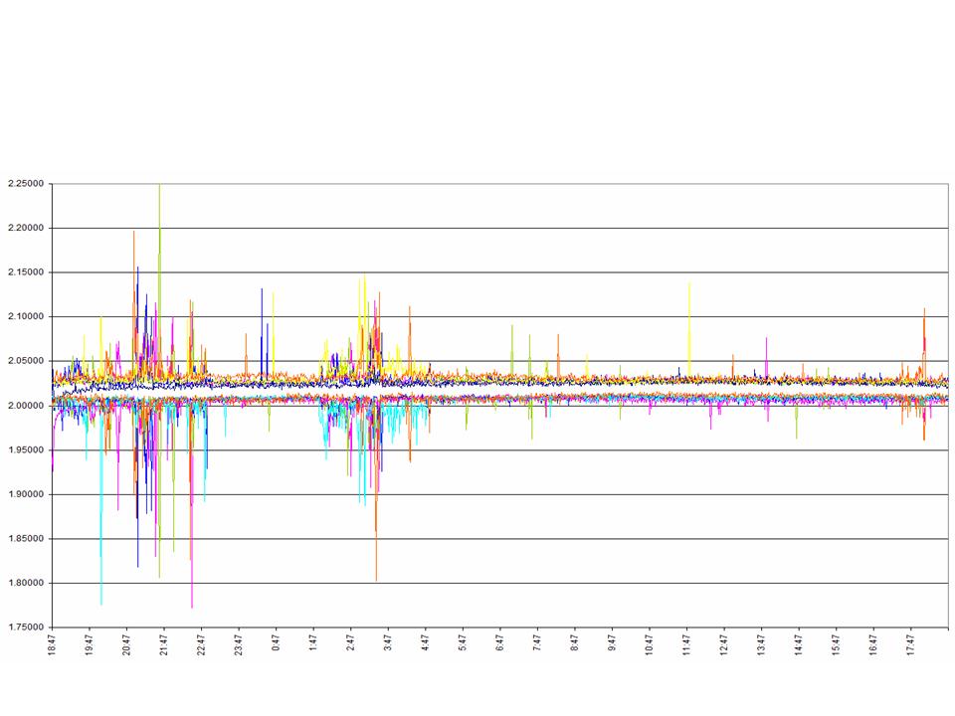The width and height of the screenshot is (955, 716).
Task: Click the 20:47 time axis label
Action: pos(126,644)
